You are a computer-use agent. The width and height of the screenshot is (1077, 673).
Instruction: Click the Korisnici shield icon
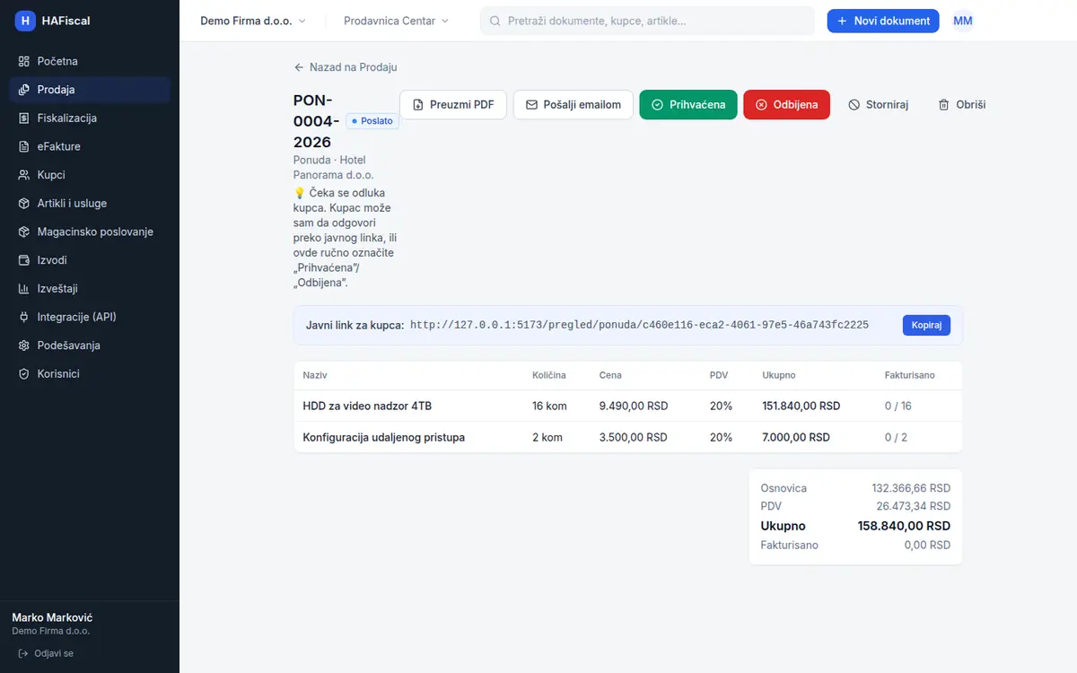click(x=24, y=373)
